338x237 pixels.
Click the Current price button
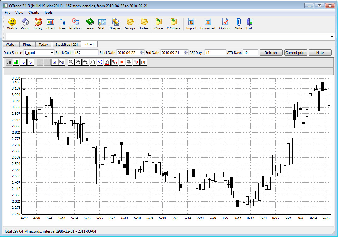tap(296, 53)
